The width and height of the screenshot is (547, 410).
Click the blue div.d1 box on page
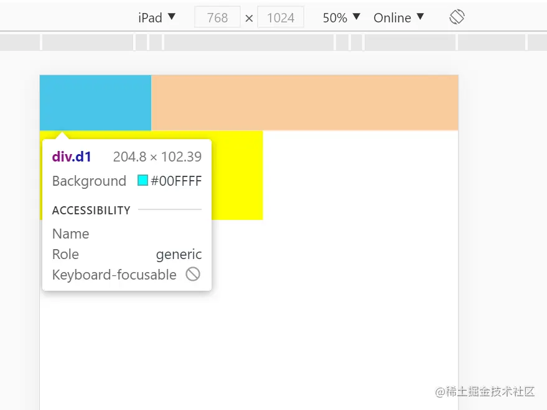coord(95,102)
